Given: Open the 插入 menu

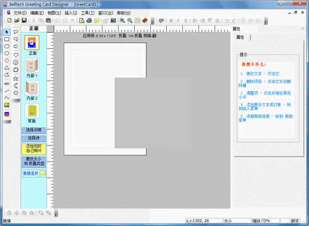Looking at the screenshot, I should point(71,13).
